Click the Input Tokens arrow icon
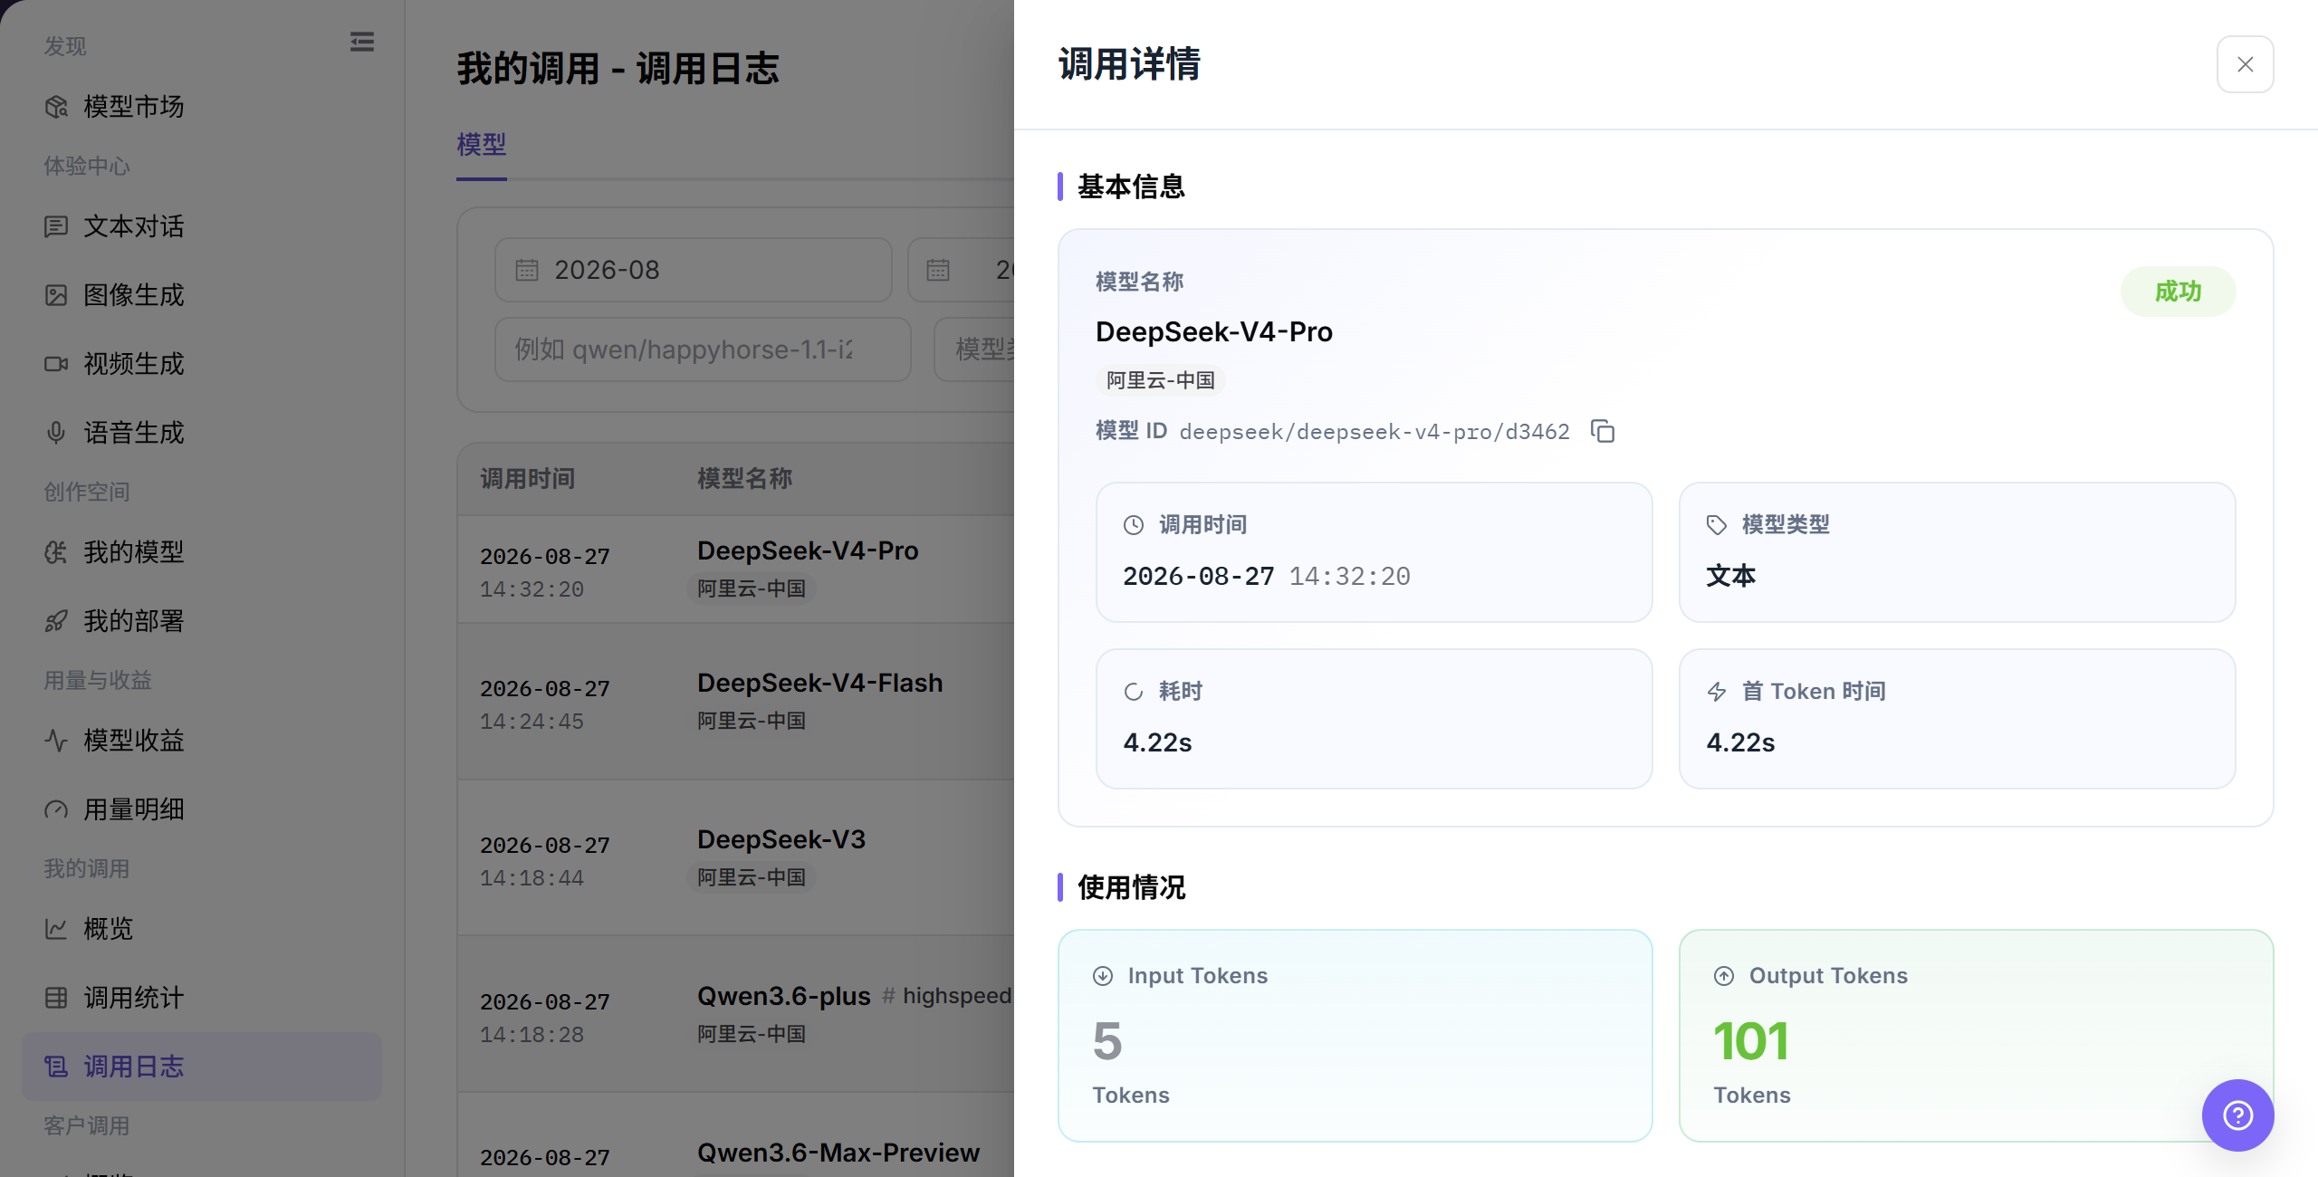The height and width of the screenshot is (1177, 2318). coord(1103,976)
